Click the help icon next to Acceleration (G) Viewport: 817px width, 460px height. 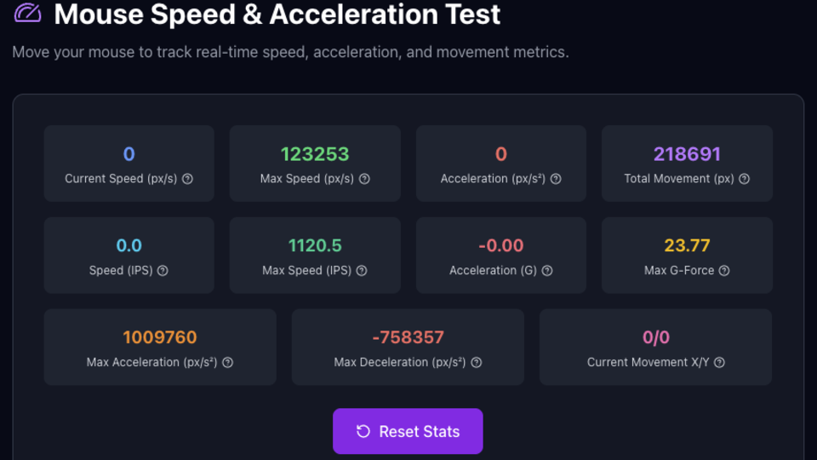[x=547, y=271]
